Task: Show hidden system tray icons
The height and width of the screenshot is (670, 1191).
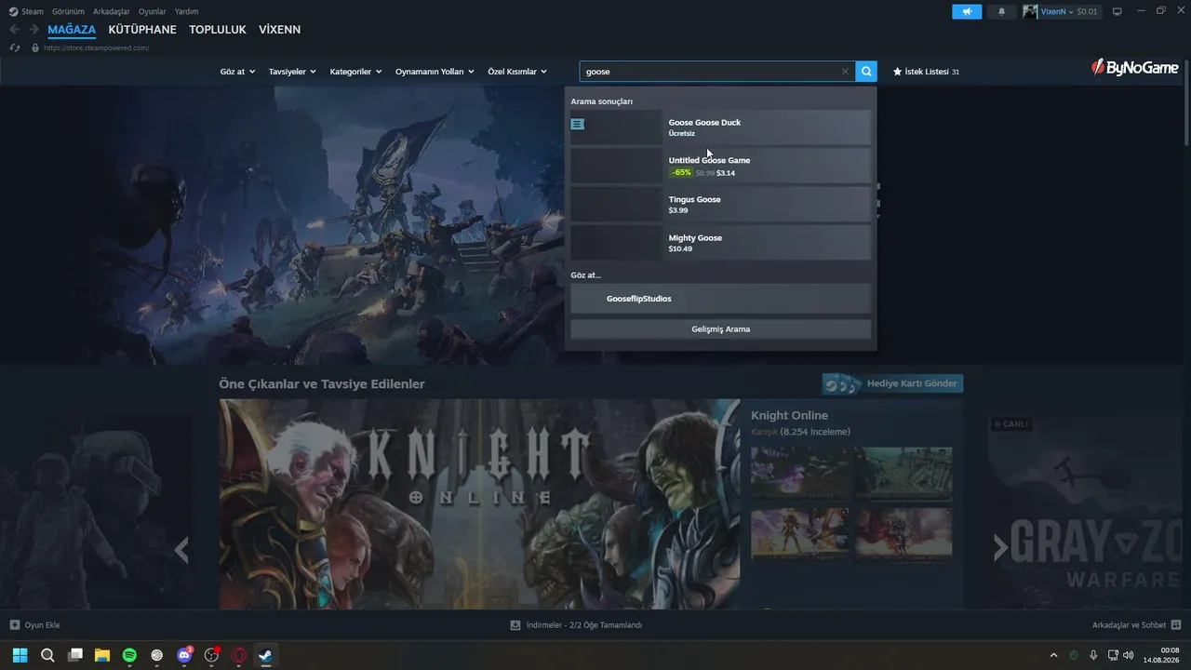Action: [1053, 655]
